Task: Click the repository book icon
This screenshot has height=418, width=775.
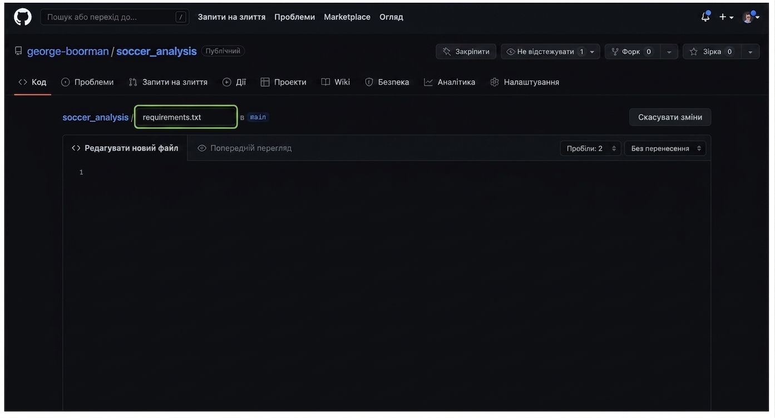Action: coord(18,51)
